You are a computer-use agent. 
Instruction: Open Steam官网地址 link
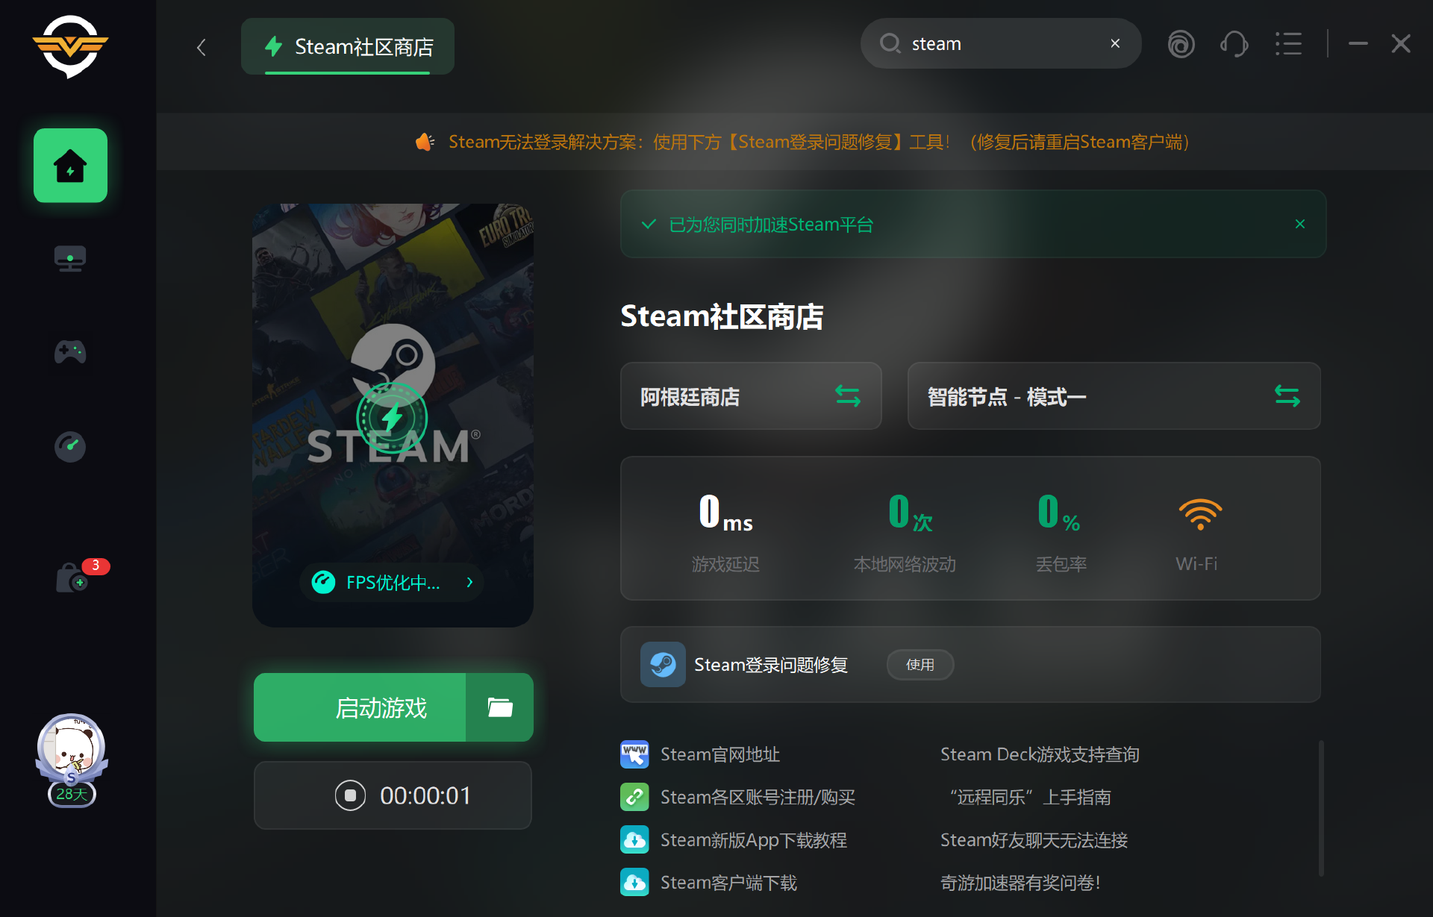click(x=720, y=754)
